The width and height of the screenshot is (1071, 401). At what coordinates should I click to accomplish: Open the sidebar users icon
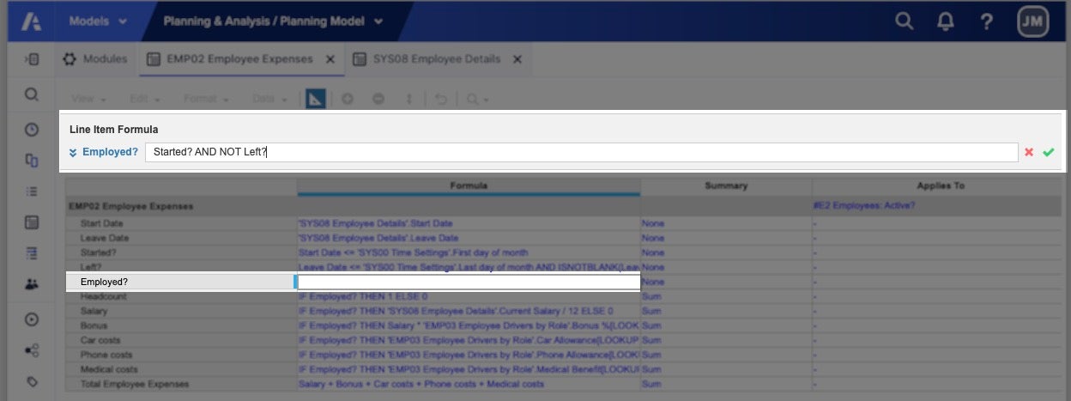click(x=32, y=283)
